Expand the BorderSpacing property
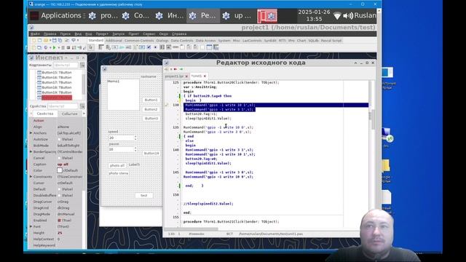466x262 pixels. click(31, 152)
